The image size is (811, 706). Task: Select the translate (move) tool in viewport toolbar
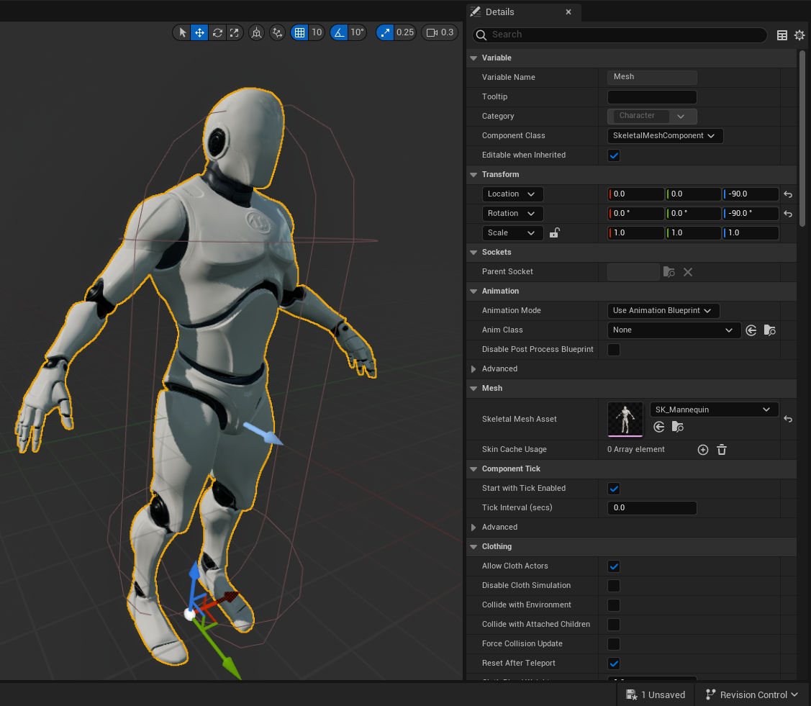pyautogui.click(x=199, y=32)
